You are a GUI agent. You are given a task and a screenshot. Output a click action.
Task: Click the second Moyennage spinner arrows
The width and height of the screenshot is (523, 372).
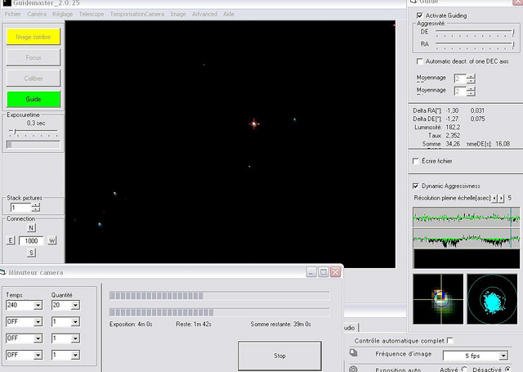pos(471,91)
